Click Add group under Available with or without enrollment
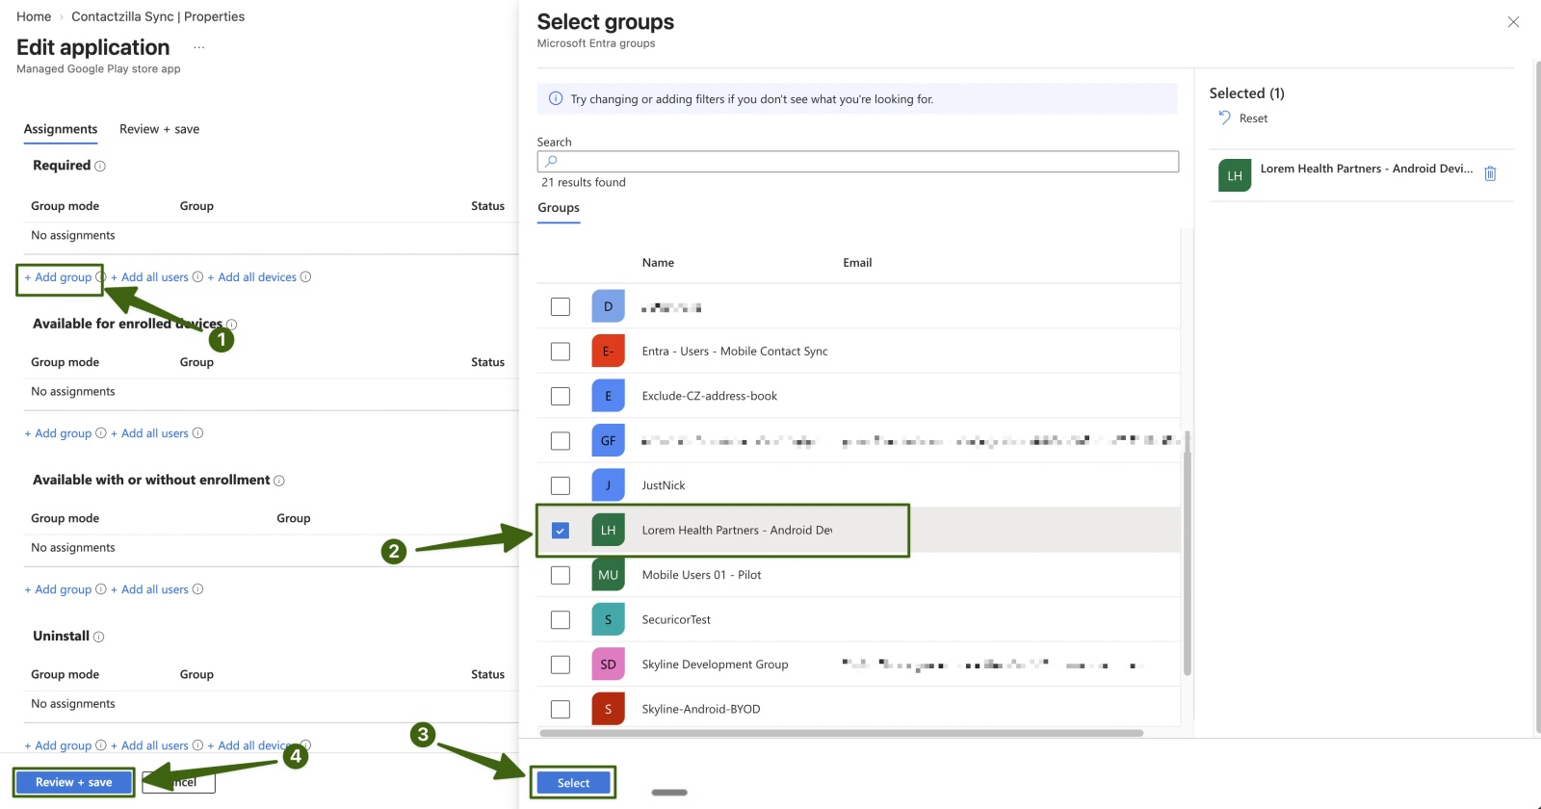This screenshot has width=1541, height=809. coord(58,589)
